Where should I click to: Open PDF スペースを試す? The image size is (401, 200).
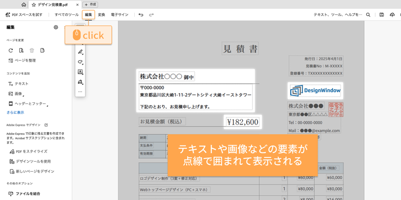click(24, 15)
